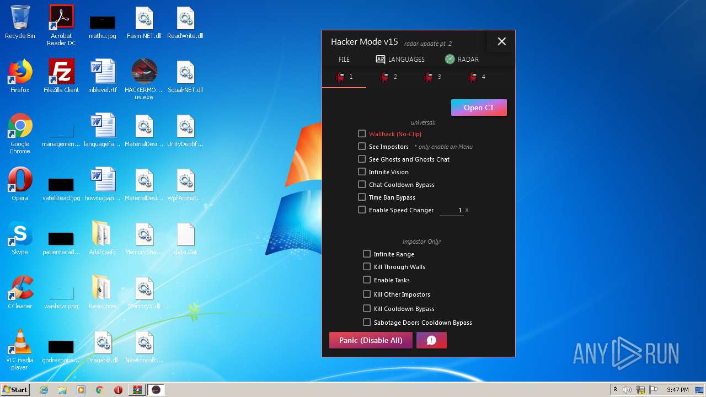Select the data.dat file icon

point(185,238)
